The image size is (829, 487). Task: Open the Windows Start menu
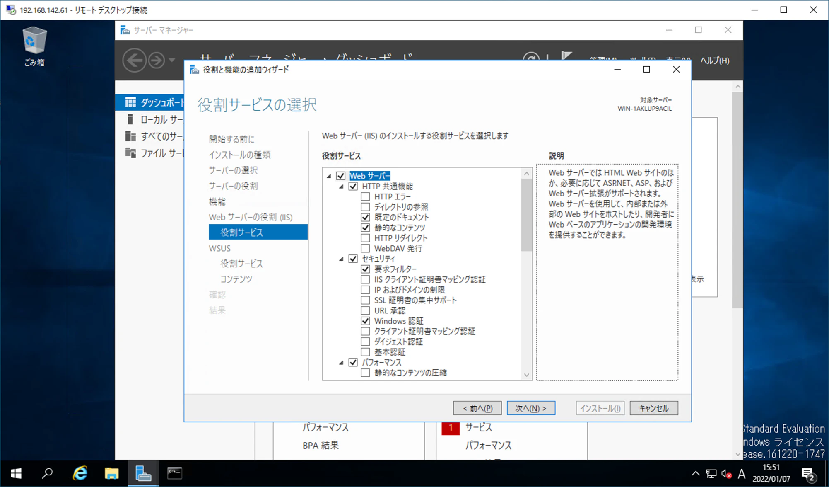[16, 473]
